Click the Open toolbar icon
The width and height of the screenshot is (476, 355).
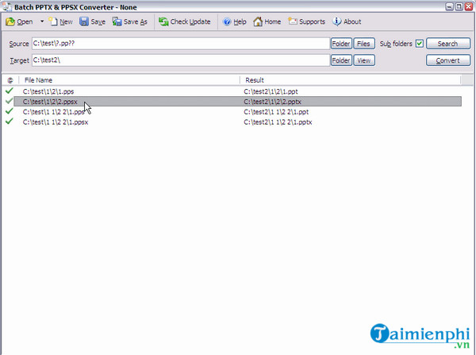click(x=10, y=21)
